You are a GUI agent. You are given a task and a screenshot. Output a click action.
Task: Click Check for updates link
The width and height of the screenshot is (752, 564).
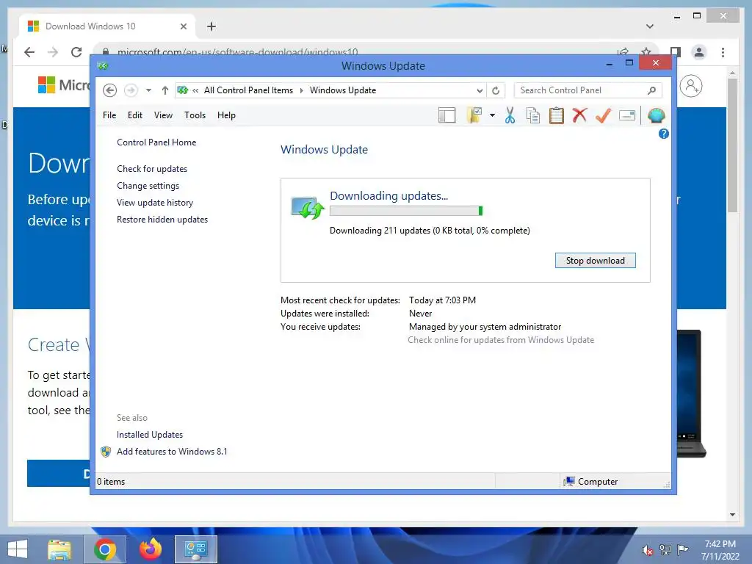(x=152, y=169)
